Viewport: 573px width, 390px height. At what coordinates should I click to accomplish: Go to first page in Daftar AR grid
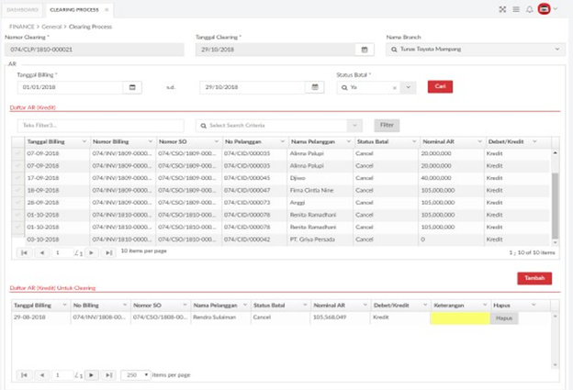pos(24,252)
